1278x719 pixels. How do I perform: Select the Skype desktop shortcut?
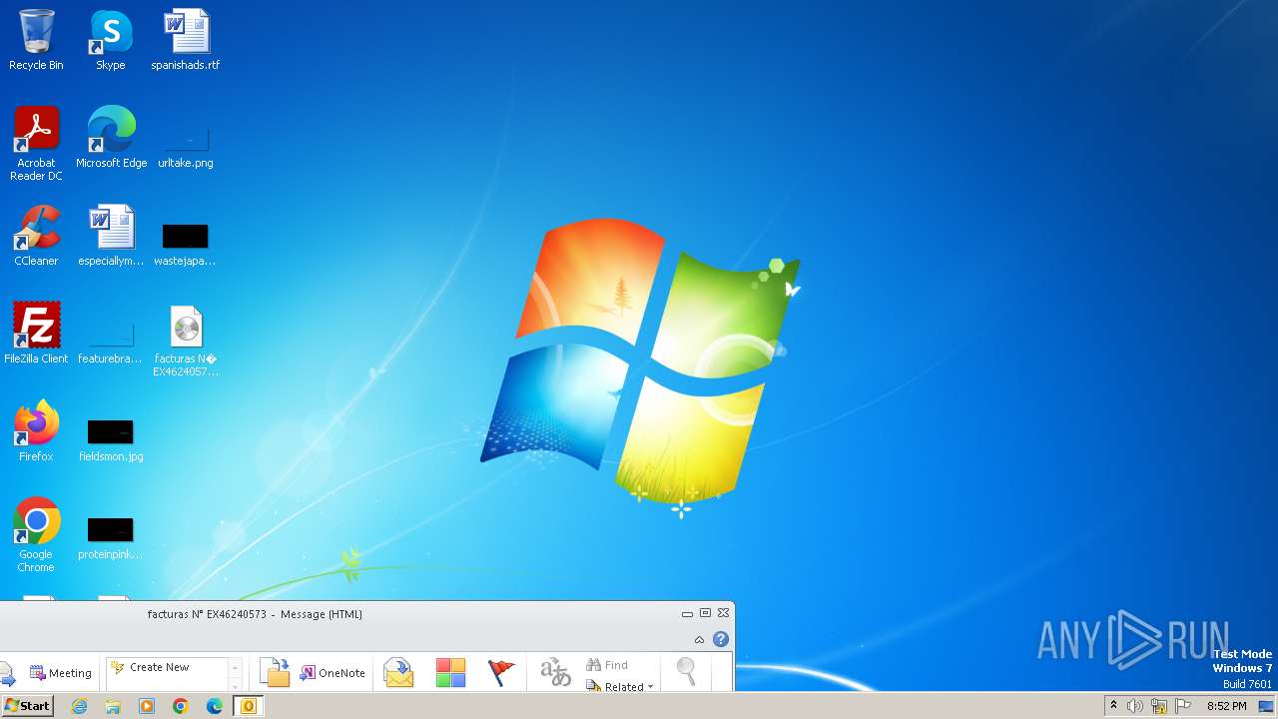pos(111,40)
